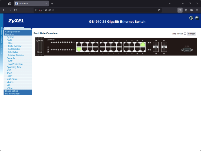Click the Refresh button
The width and height of the screenshot is (201, 151).
pyautogui.click(x=191, y=34)
